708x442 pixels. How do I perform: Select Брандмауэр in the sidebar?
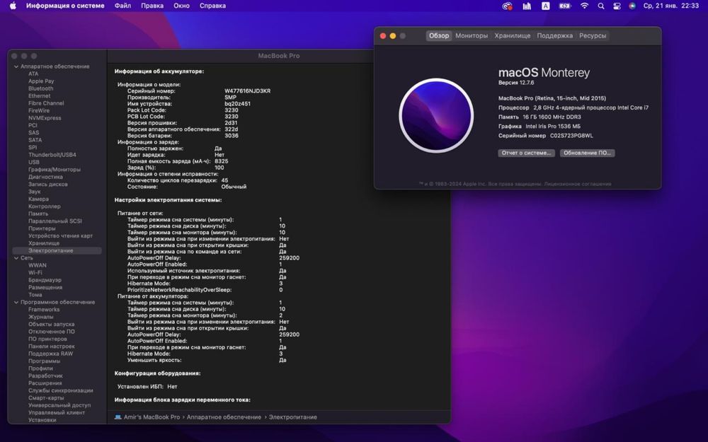coord(45,280)
